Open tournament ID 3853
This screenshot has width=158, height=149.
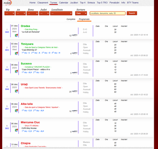[x=7, y=50]
